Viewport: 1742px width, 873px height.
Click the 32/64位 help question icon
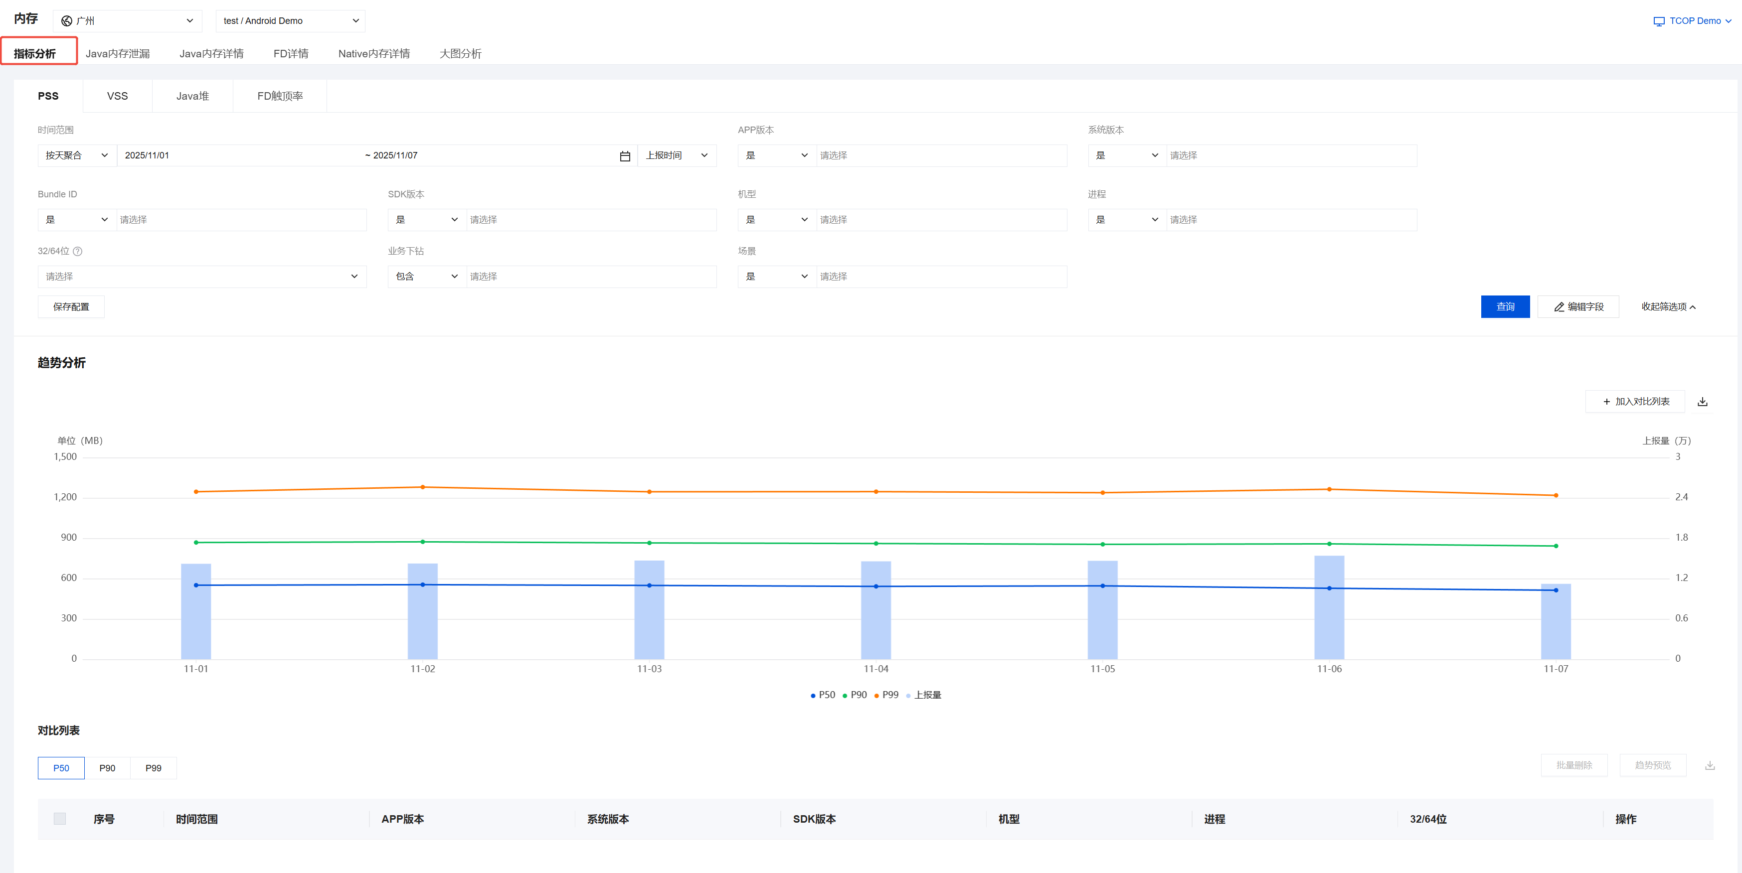[78, 251]
